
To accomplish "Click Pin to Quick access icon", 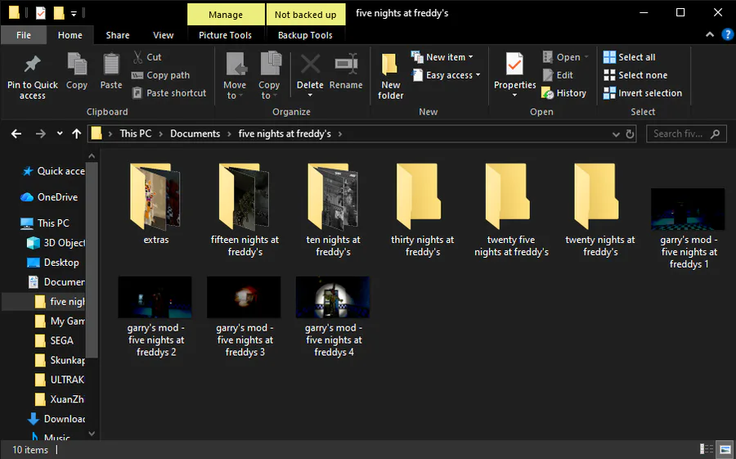I will pyautogui.click(x=33, y=64).
